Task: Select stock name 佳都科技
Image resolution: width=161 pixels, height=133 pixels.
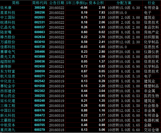Action: pyautogui.click(x=8, y=47)
